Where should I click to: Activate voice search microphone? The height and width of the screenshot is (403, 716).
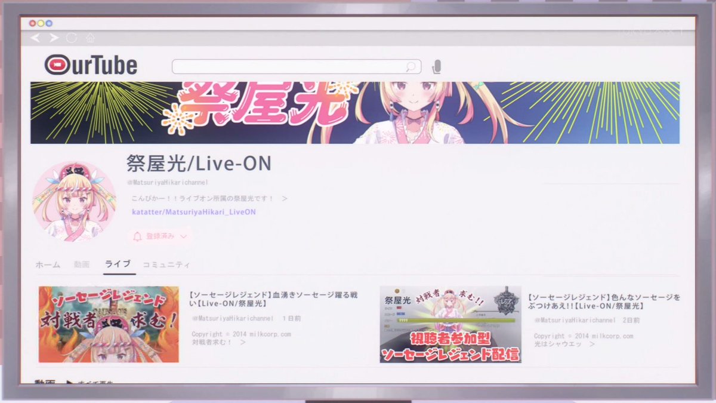click(437, 66)
